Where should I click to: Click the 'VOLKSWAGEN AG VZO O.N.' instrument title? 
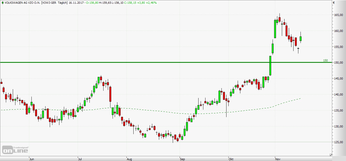(22, 3)
